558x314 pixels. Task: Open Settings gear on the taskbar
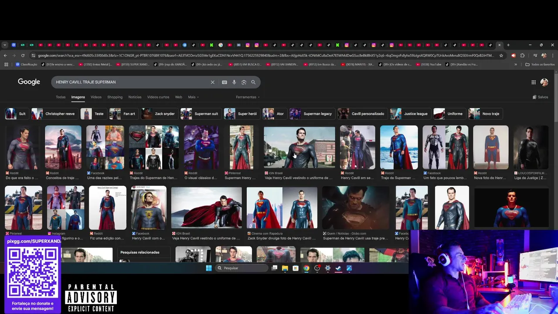328,268
